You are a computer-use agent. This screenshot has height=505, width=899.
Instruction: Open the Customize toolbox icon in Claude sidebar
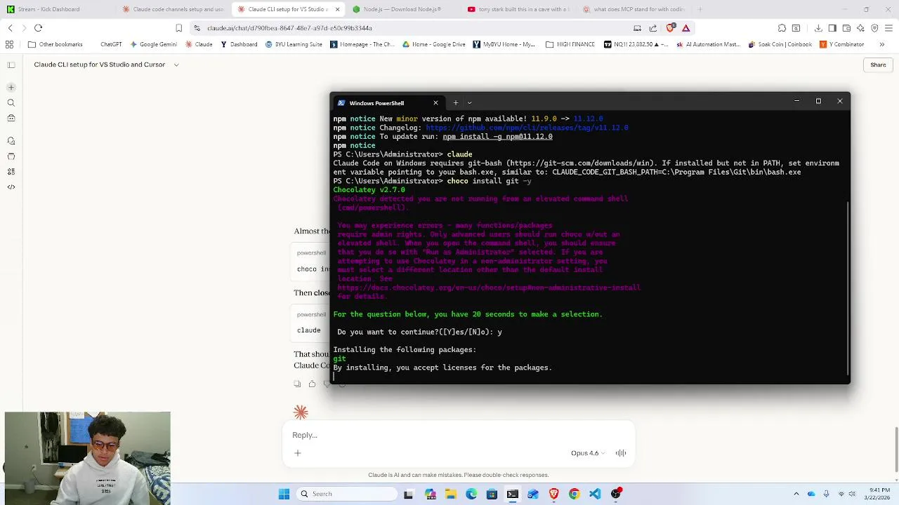click(x=11, y=119)
